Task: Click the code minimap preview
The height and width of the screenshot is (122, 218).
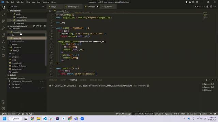Action: pyautogui.click(x=206, y=16)
